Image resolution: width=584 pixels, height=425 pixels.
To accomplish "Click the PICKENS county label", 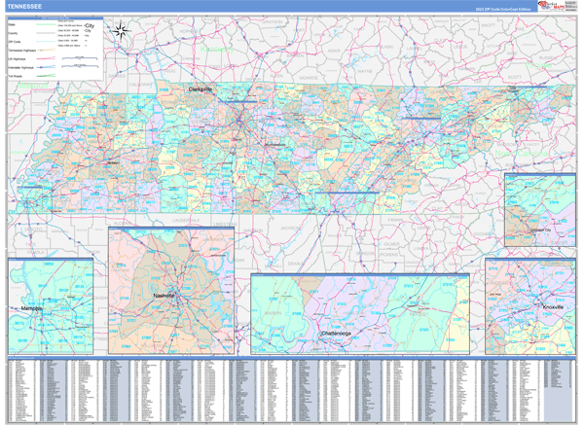I will click(x=387, y=255).
